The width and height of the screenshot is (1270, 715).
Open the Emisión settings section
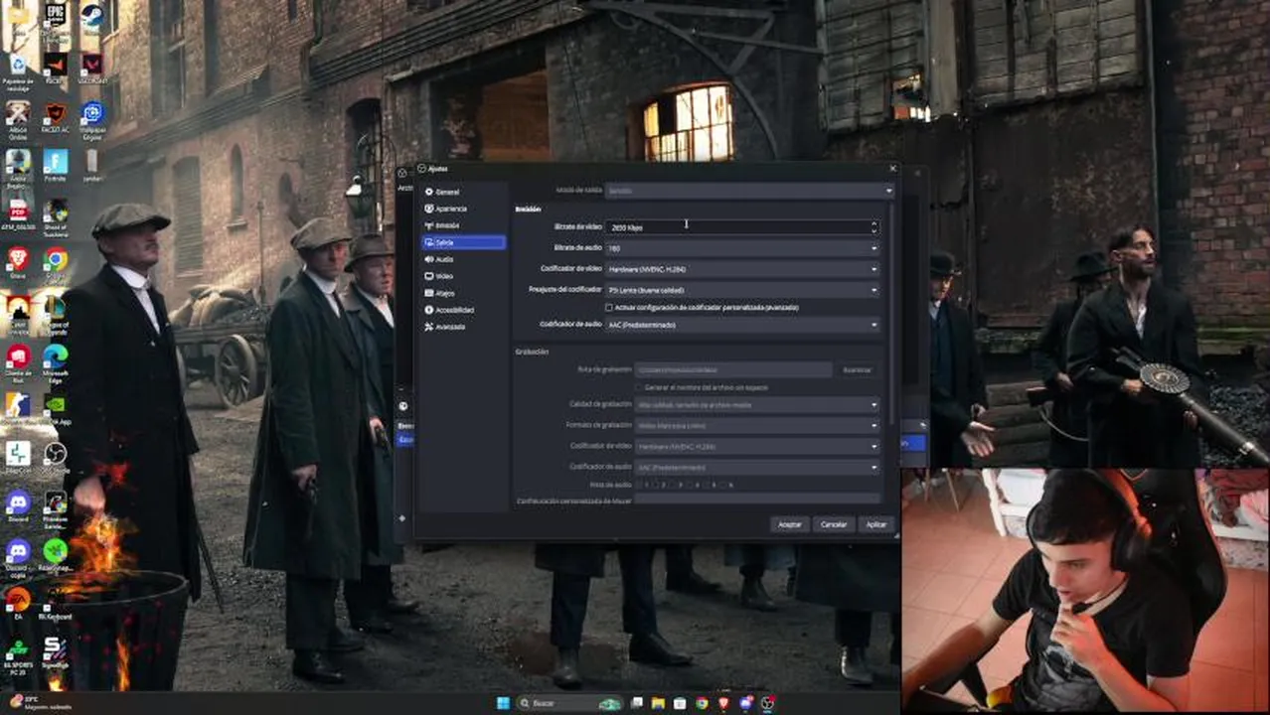[464, 225]
